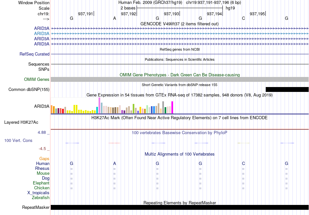Click the black dbSNP variant block
The height and width of the screenshot is (215, 309).
coord(287,90)
